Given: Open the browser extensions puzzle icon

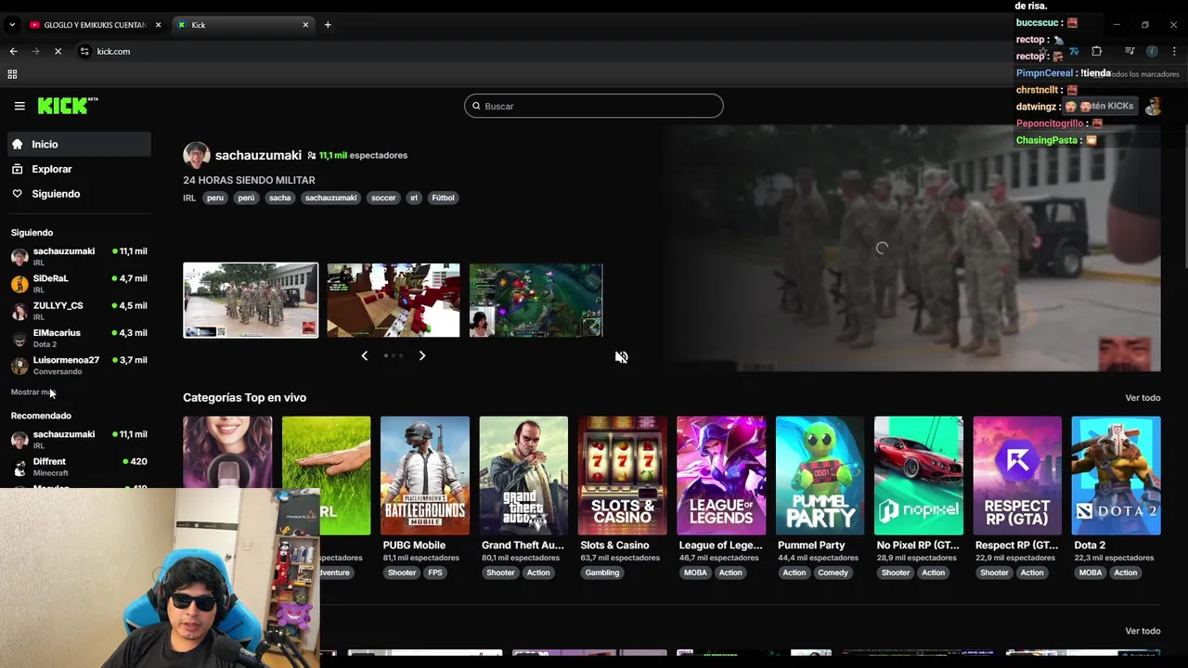Looking at the screenshot, I should click(x=1096, y=51).
